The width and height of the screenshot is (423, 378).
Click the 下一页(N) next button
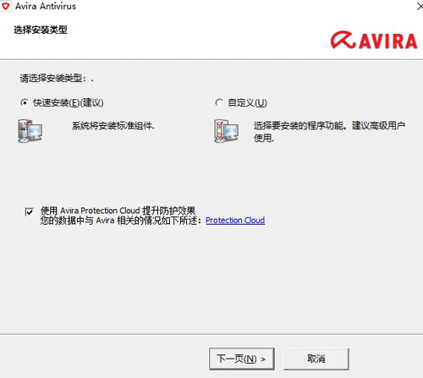coord(242,359)
